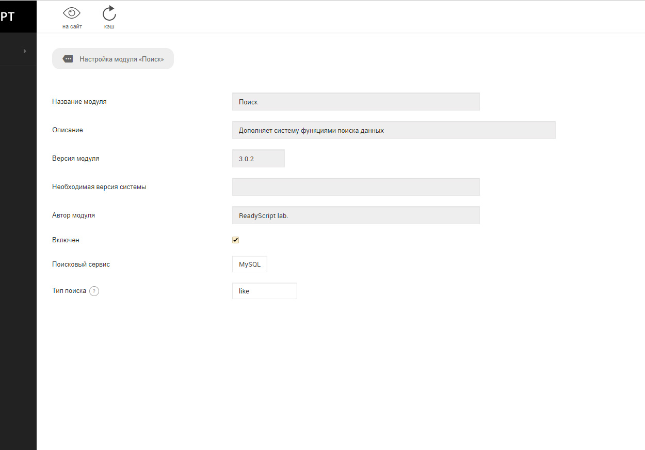This screenshot has width=645, height=450.
Task: Open the «Поисковый сервис» MySQL dropdown
Action: [250, 265]
